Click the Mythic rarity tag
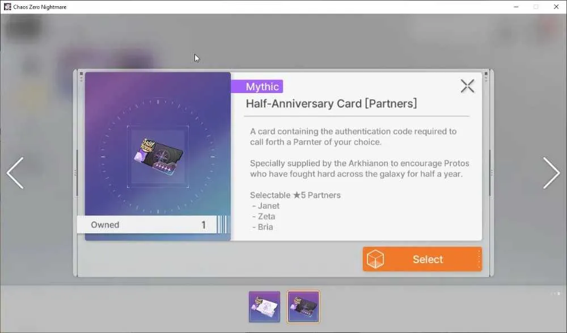Viewport: 567px width, 333px height. [x=257, y=86]
